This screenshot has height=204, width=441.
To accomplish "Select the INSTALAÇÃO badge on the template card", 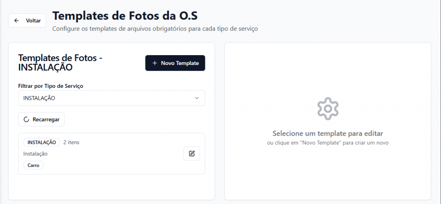I will pos(42,142).
